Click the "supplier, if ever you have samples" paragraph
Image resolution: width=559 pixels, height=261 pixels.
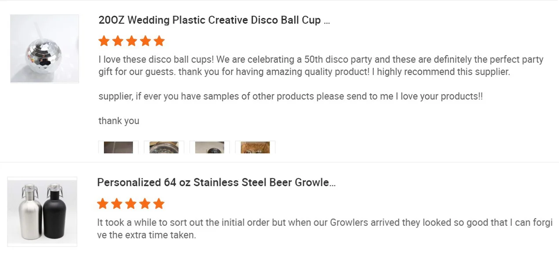coord(290,97)
